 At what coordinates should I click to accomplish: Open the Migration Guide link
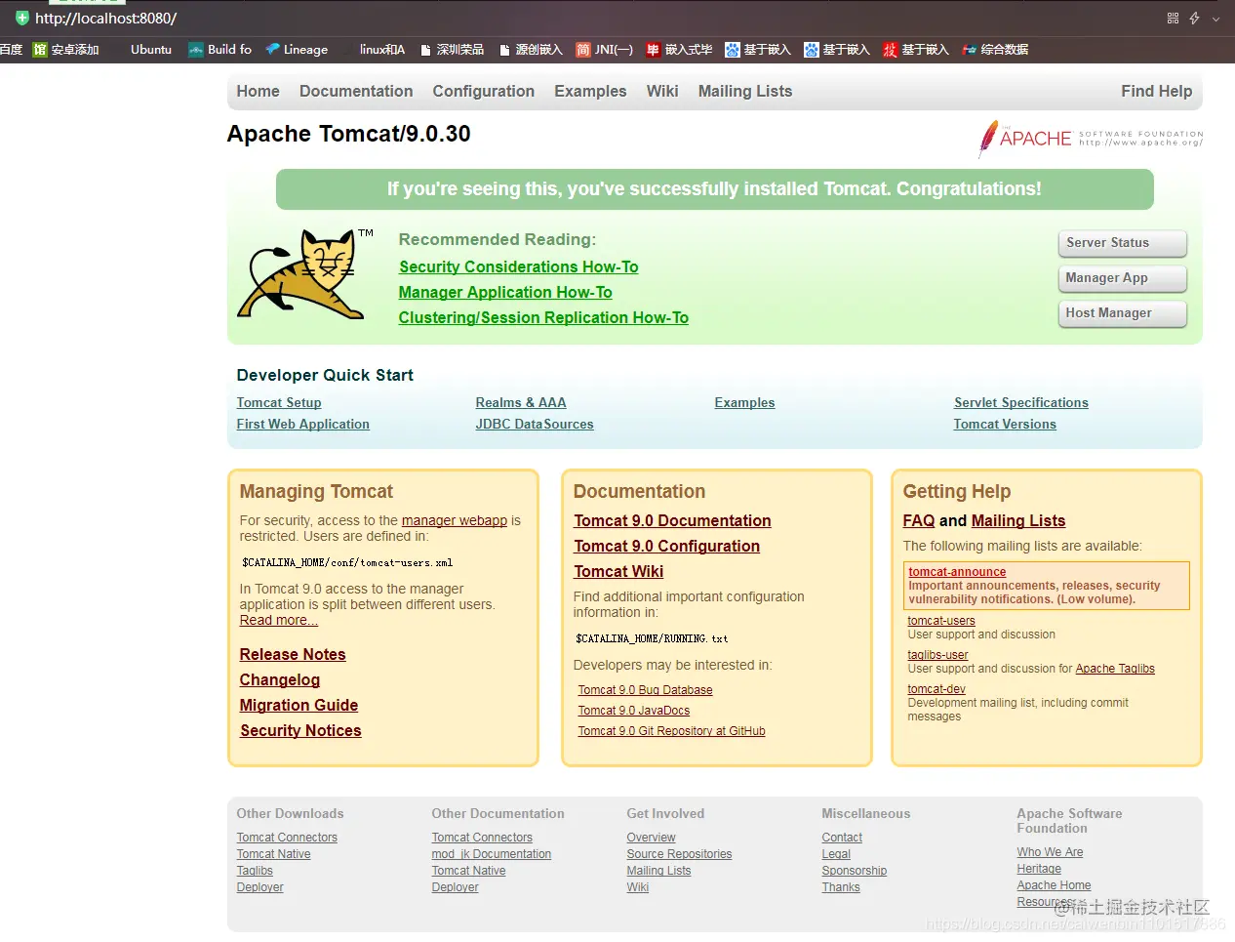pos(299,705)
